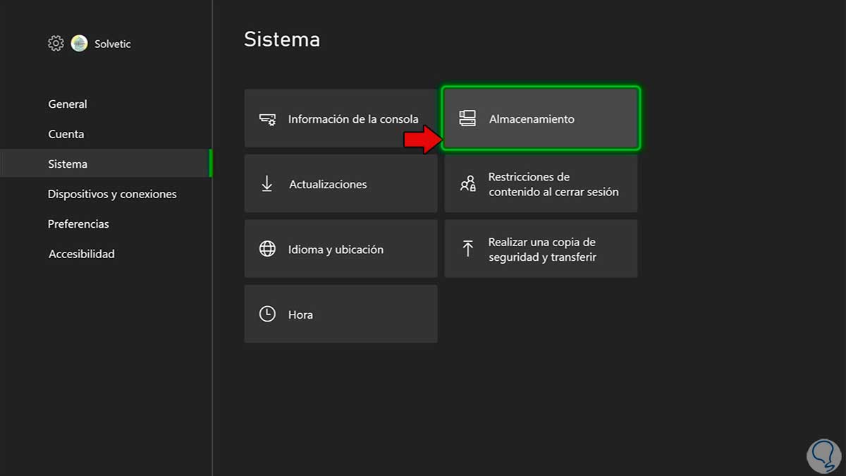
Task: Click the storage drive icon
Action: [467, 118]
